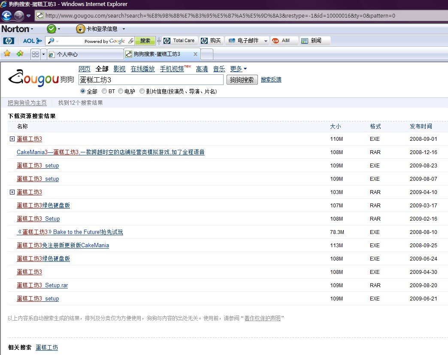Select the 影视 search category
The height and width of the screenshot is (355, 448).
click(119, 69)
